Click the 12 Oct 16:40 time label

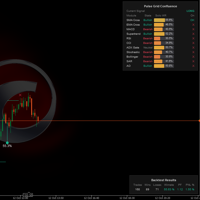point(92,198)
